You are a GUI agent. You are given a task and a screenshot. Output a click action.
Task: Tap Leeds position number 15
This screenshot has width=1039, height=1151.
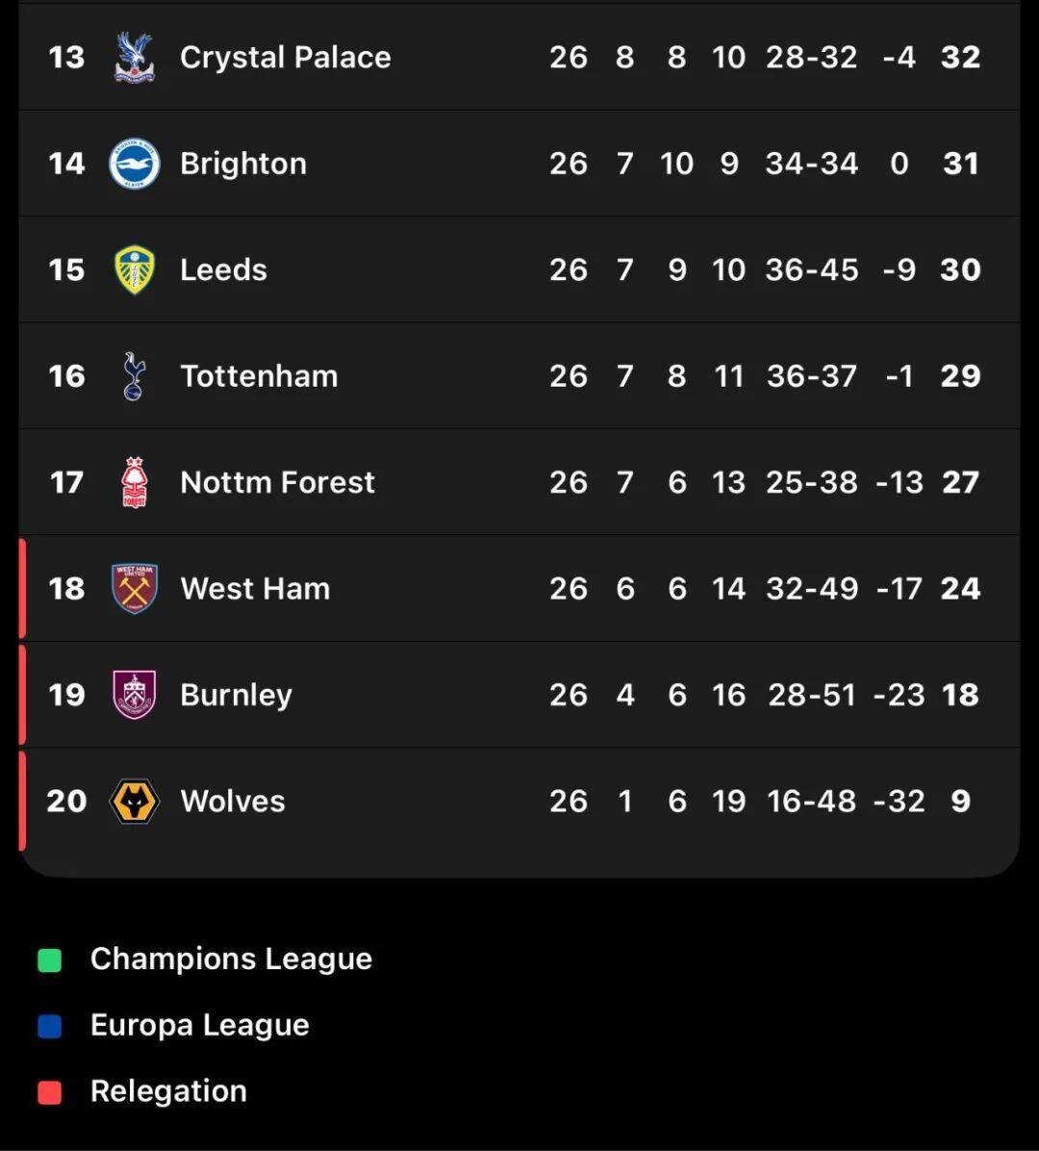coord(66,269)
